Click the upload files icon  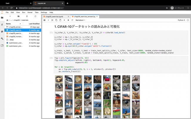[x=27, y=16]
